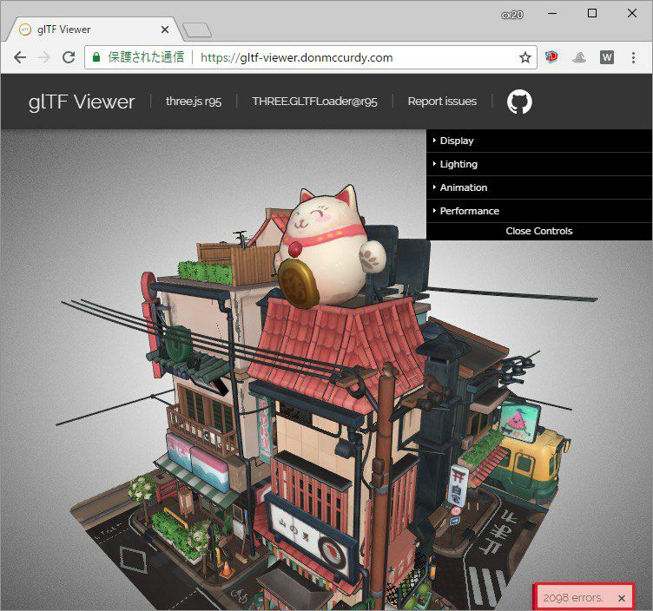Close the glTF Viewer tab
The image size is (653, 611).
pyautogui.click(x=165, y=30)
